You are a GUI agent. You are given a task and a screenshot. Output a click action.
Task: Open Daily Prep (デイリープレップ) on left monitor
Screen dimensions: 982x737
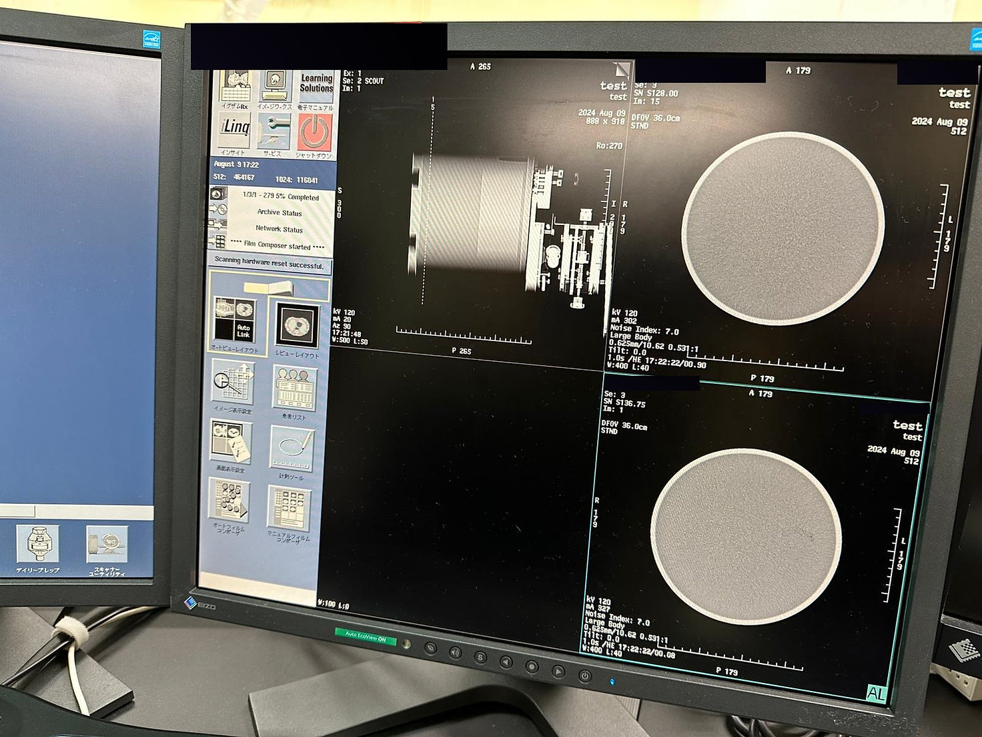[38, 544]
